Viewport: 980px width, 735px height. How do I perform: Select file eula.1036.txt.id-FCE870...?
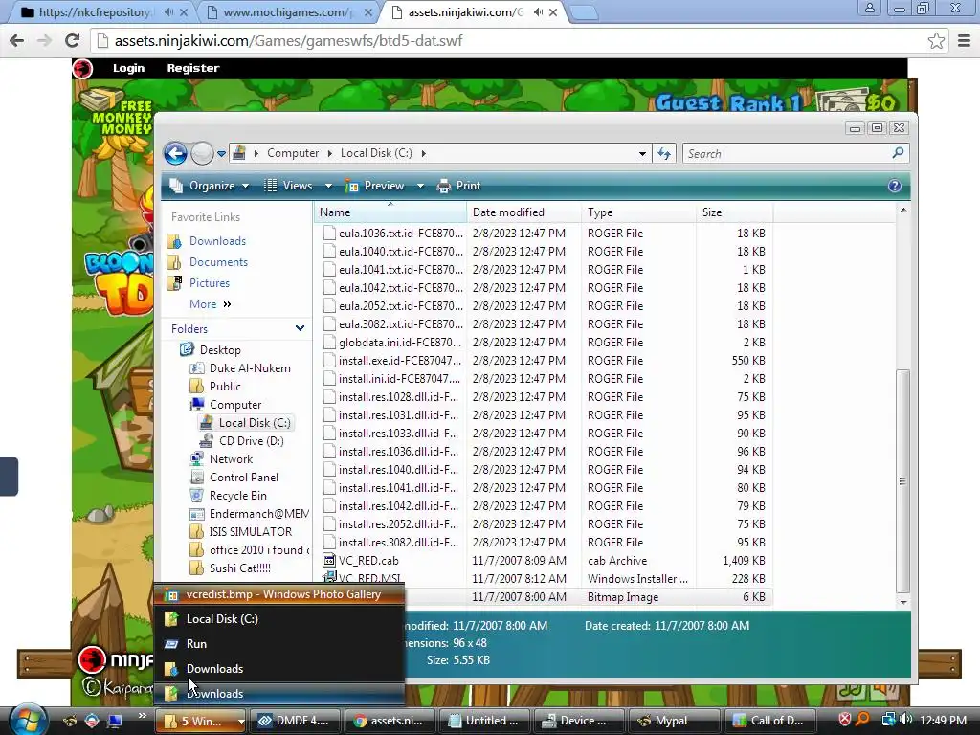pos(401,234)
